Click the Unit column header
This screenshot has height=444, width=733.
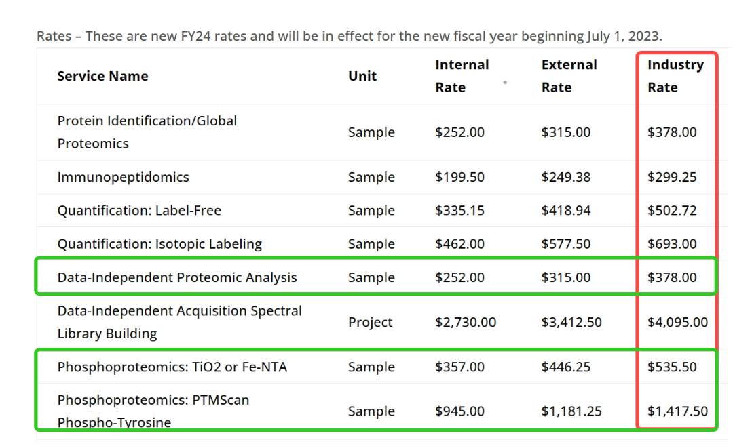tap(362, 76)
